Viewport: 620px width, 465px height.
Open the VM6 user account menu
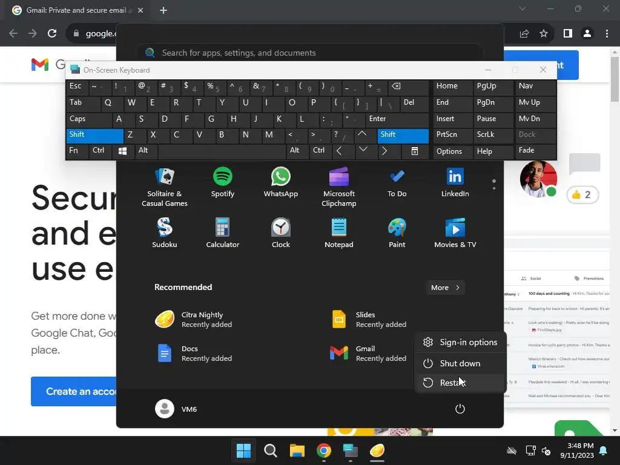pyautogui.click(x=176, y=409)
